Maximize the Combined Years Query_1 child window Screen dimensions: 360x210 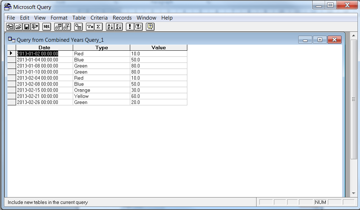point(320,40)
